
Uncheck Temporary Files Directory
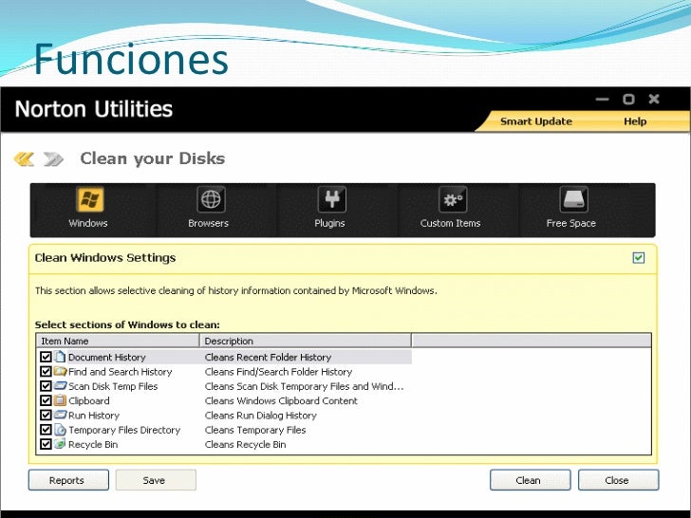[46, 430]
